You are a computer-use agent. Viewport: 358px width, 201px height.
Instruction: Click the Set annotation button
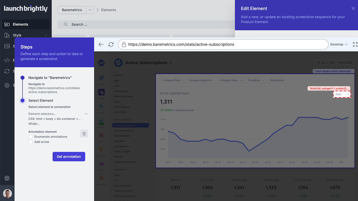pos(69,157)
